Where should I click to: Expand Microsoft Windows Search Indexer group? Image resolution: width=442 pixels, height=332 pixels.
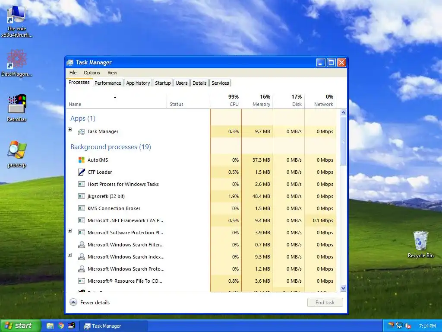tap(70, 255)
